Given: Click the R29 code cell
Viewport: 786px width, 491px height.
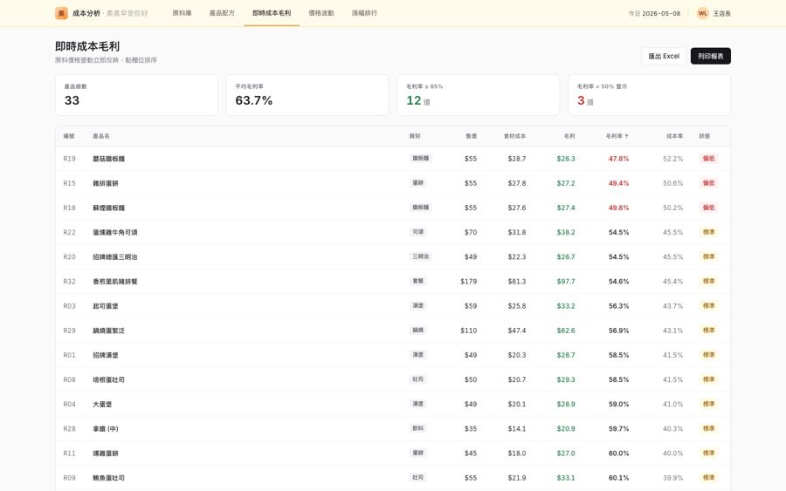Looking at the screenshot, I should point(69,331).
